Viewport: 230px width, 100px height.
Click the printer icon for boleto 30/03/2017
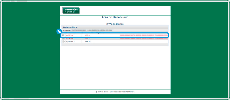tap(63, 35)
